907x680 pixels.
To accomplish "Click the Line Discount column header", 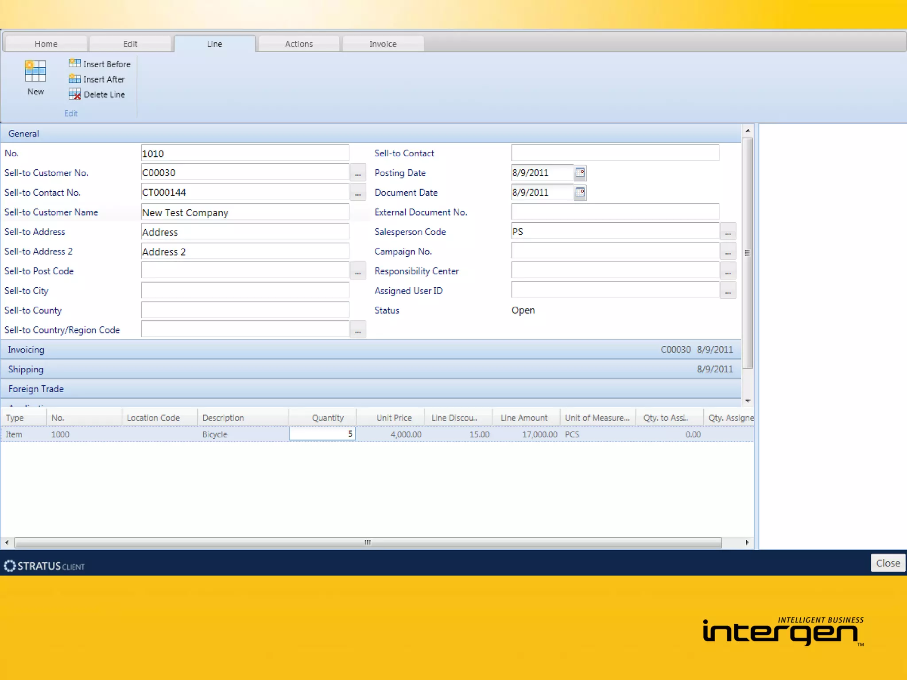I will point(458,417).
